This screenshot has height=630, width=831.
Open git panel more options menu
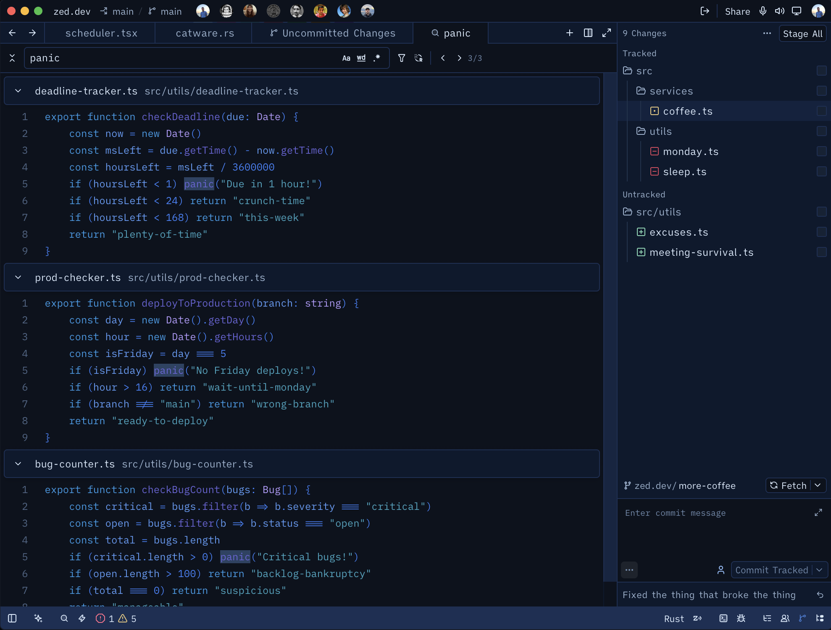(767, 33)
